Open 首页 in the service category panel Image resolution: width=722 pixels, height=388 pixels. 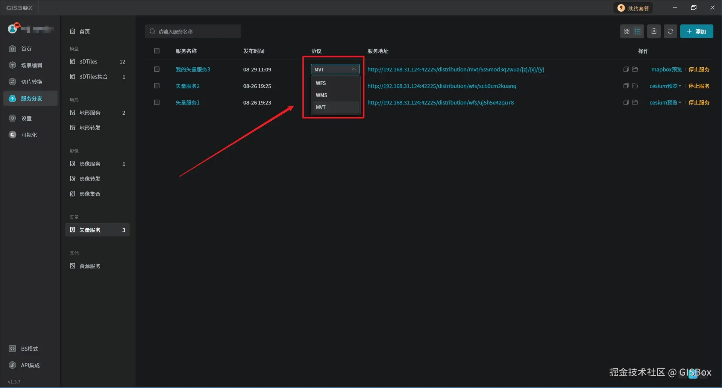coord(97,32)
